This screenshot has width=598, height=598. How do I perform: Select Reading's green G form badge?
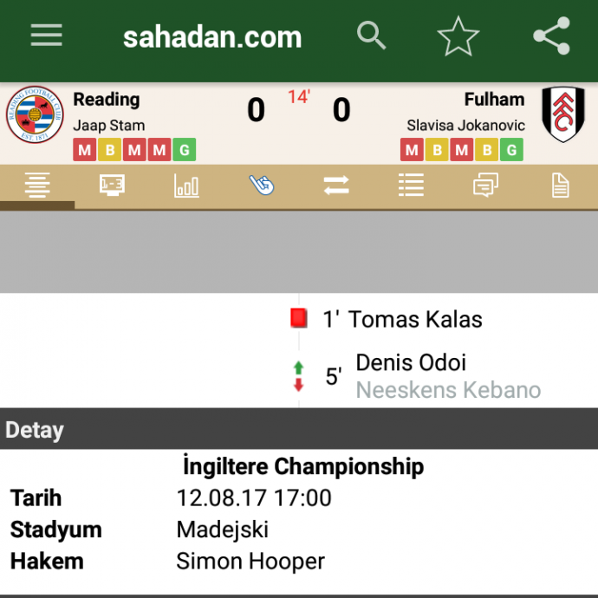point(184,150)
